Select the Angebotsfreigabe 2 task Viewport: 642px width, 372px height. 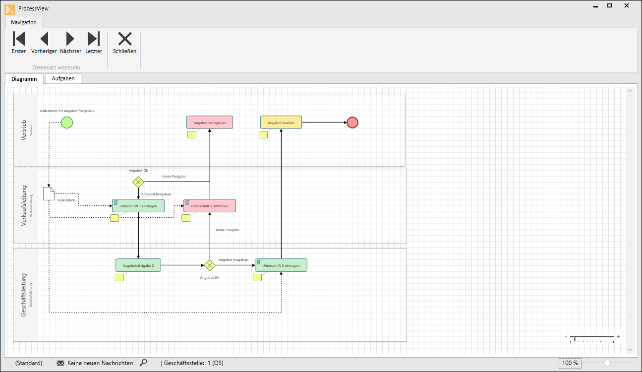tap(138, 265)
